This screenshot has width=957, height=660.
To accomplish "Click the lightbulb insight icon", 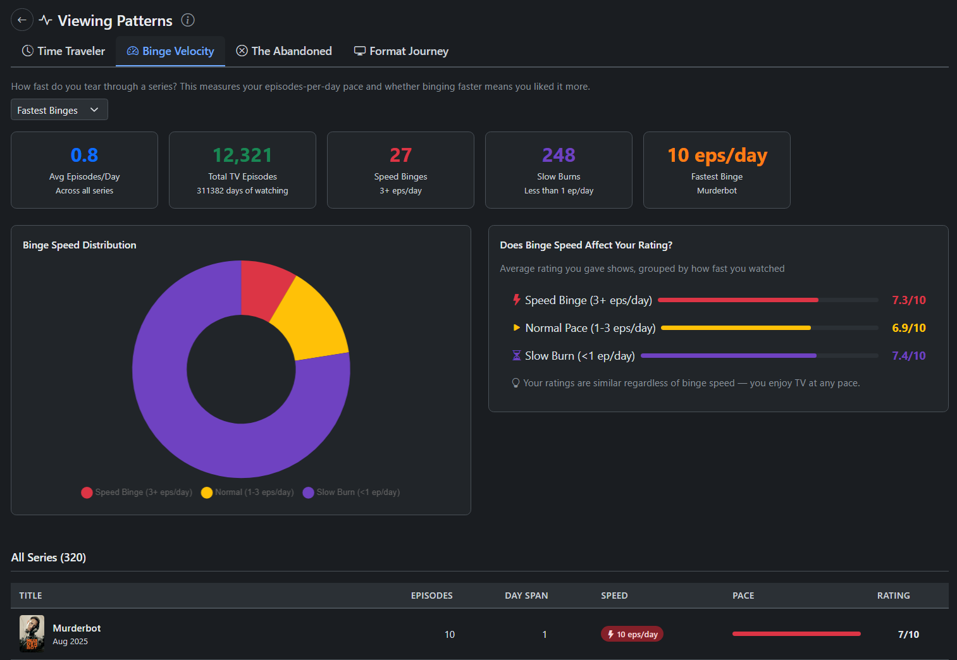I will tap(516, 383).
